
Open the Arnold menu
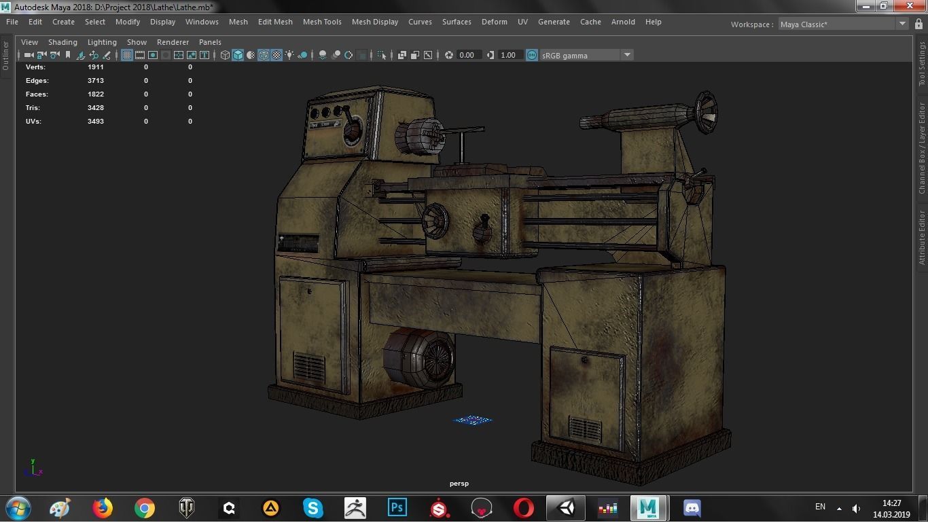pos(623,22)
